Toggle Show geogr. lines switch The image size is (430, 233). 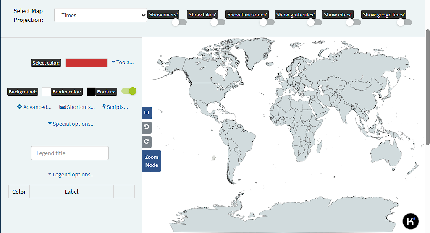point(404,22)
